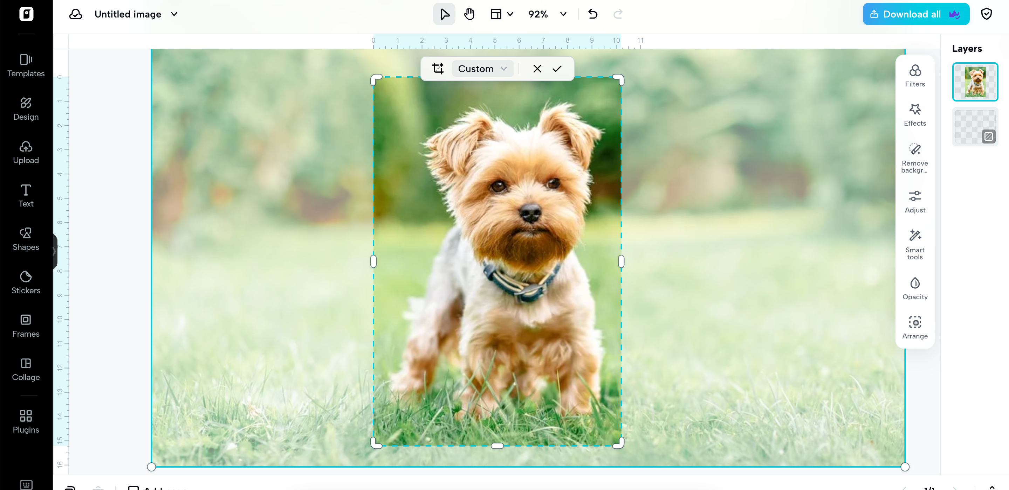
Task: Expand the Custom crop ratio dropdown
Action: [x=482, y=69]
